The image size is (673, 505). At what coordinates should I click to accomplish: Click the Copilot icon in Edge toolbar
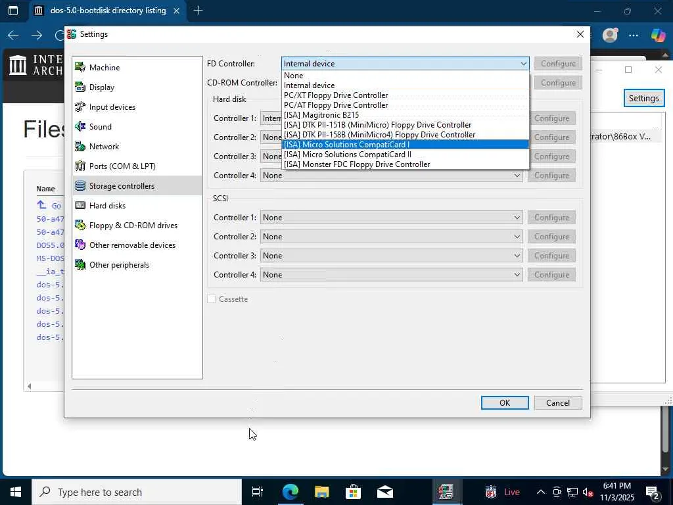click(657, 36)
